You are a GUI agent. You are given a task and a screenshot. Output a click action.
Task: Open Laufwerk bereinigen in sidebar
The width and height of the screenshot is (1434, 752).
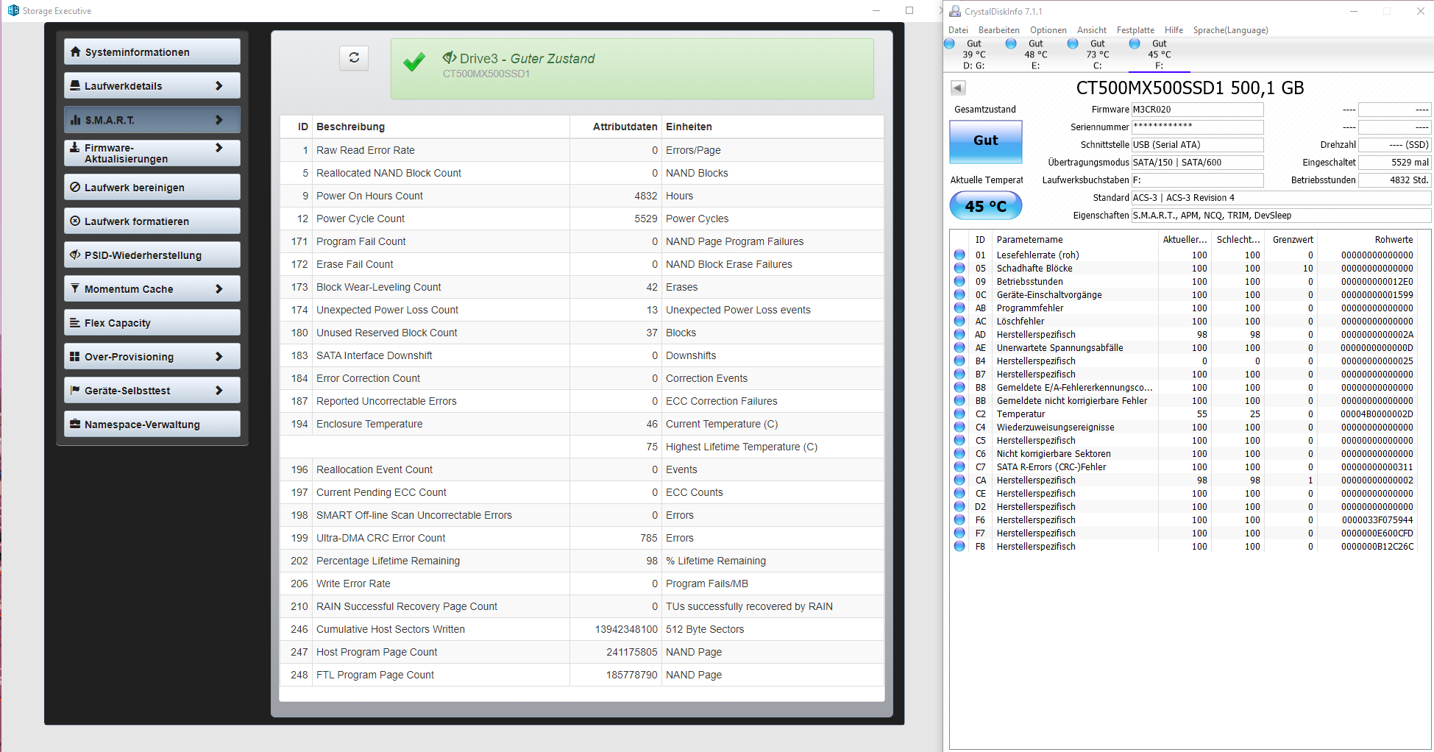(152, 187)
